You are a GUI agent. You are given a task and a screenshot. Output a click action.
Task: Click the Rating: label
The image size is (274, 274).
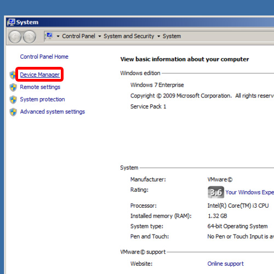click(x=139, y=190)
